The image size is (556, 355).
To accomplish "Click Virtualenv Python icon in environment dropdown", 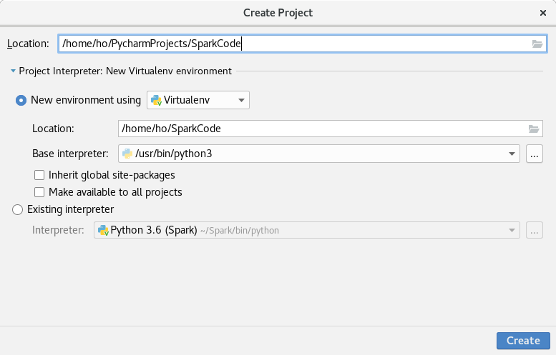I will [x=156, y=100].
